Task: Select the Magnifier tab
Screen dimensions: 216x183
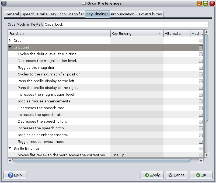Action: [x=76, y=14]
